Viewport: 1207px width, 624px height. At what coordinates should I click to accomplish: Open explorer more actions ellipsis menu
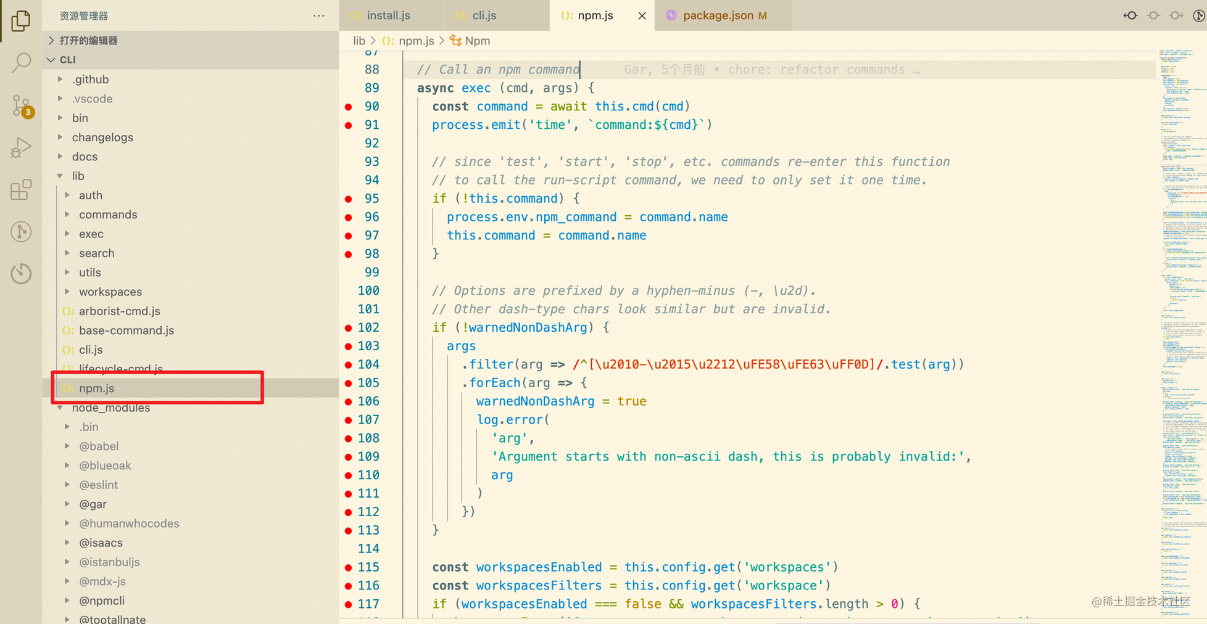click(318, 16)
